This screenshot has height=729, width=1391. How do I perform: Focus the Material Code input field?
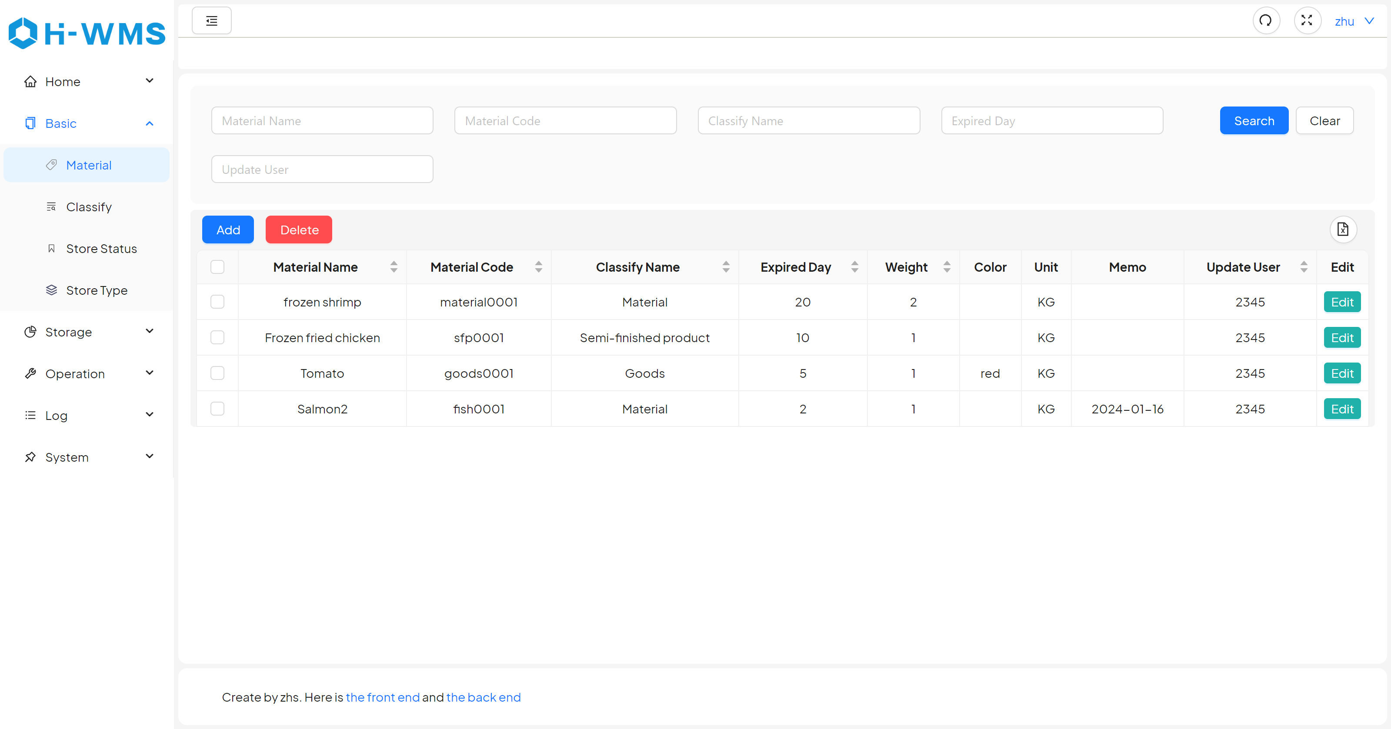(565, 120)
